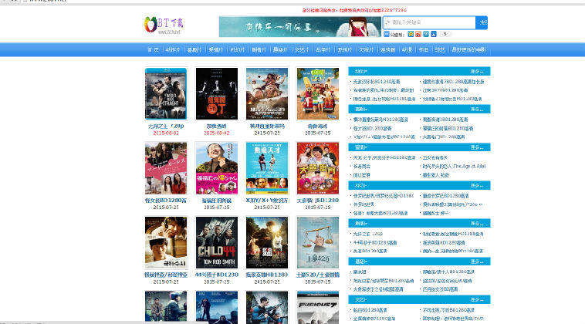The image size is (585, 324).
Task: Expand 更多 in the 文艺片 sidebar section
Action: [477, 299]
